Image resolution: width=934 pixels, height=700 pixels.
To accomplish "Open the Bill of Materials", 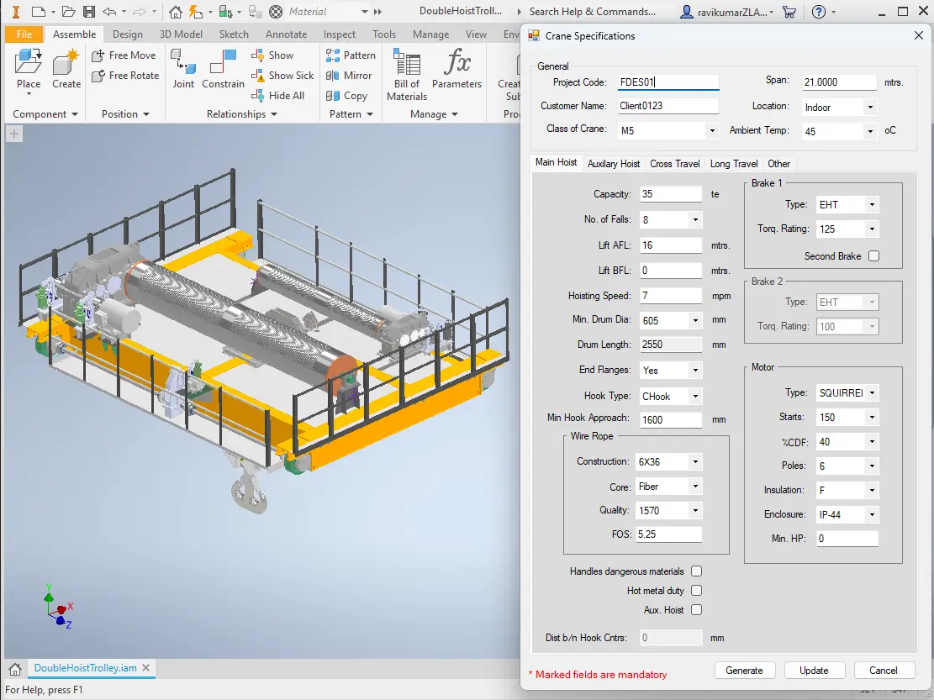I will click(x=406, y=71).
